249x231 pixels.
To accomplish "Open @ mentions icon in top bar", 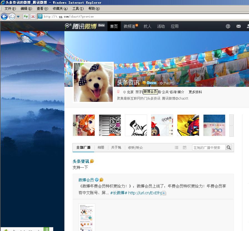I will click(228, 26).
